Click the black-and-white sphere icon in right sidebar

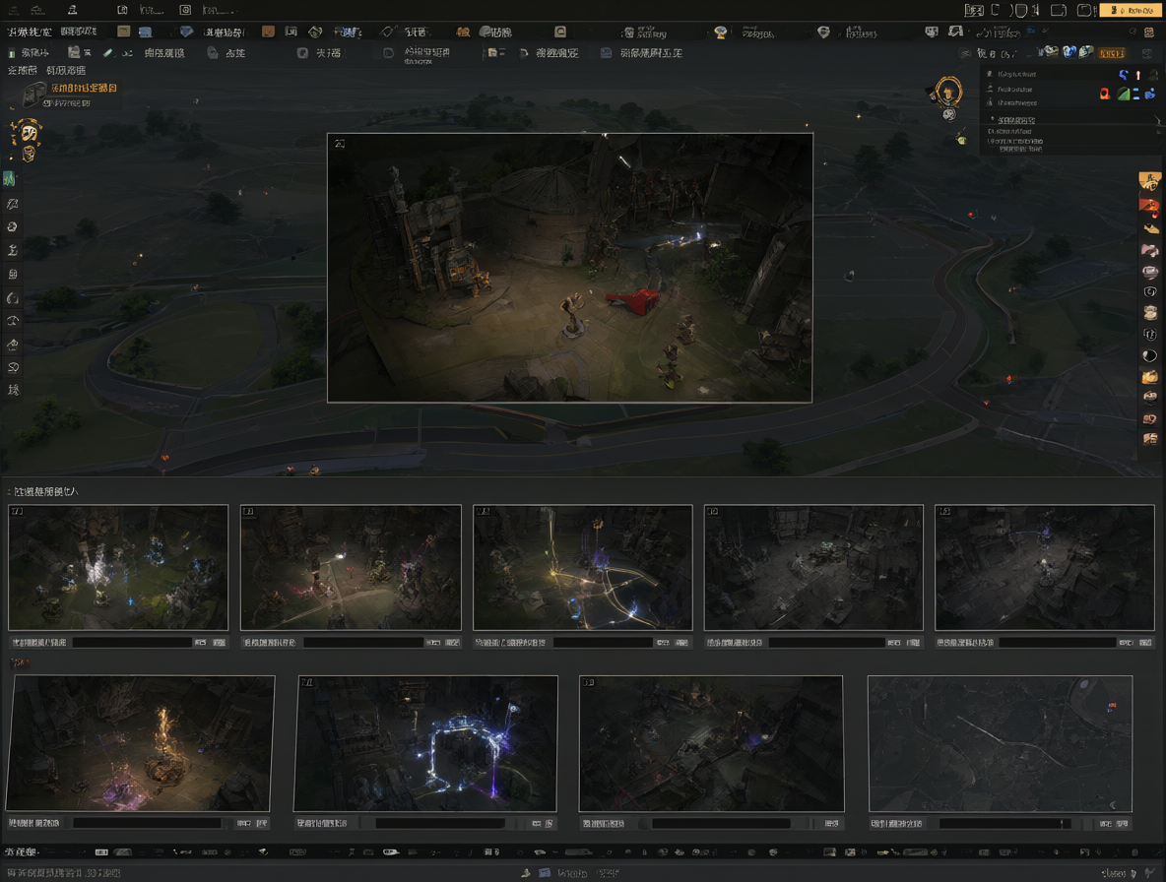(1149, 356)
